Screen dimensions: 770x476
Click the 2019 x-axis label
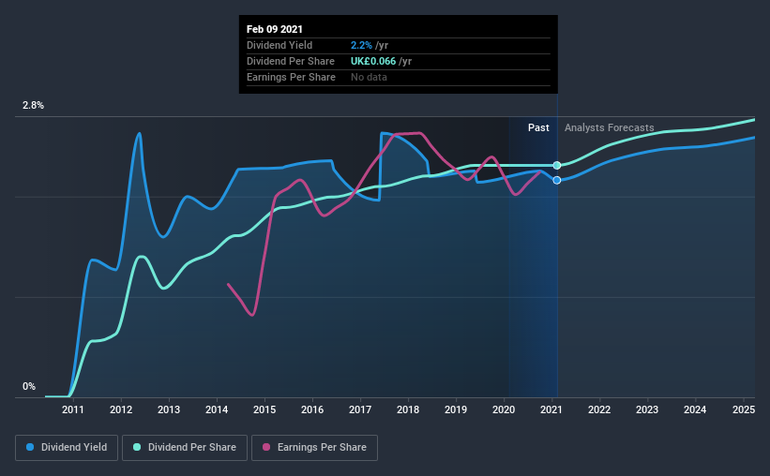click(456, 409)
